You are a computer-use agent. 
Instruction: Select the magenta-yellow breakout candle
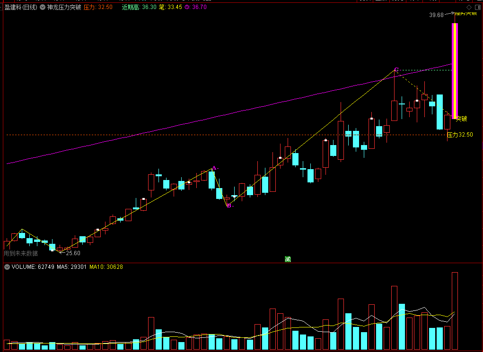[455, 71]
